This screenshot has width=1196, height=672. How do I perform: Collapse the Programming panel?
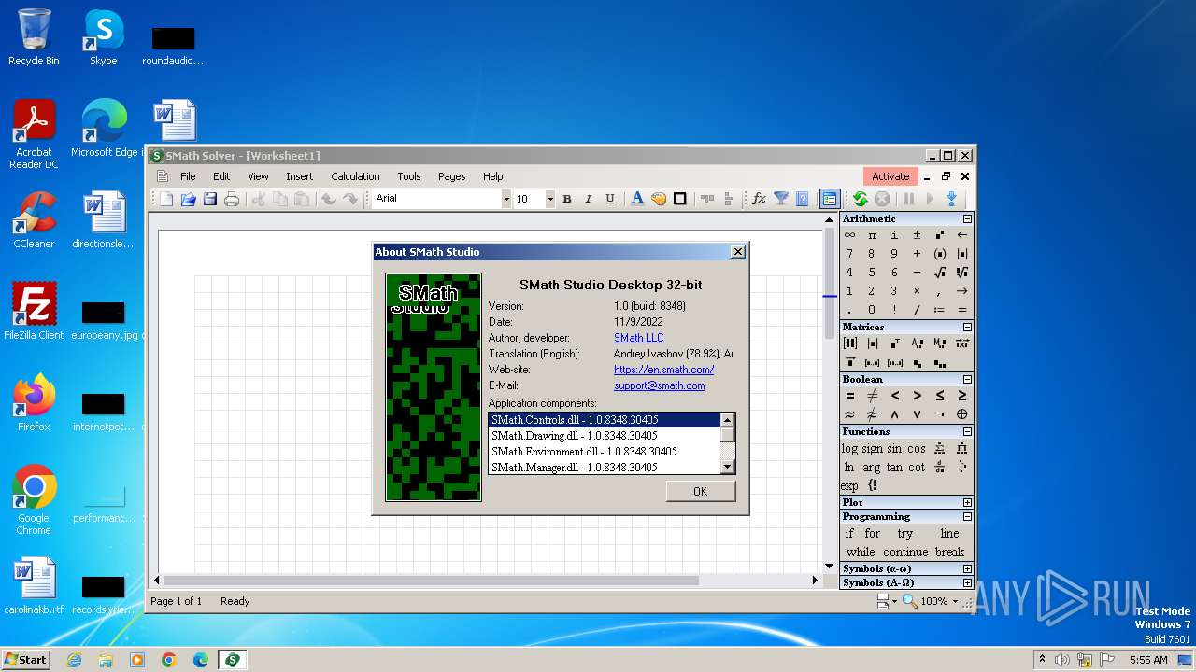pyautogui.click(x=967, y=517)
